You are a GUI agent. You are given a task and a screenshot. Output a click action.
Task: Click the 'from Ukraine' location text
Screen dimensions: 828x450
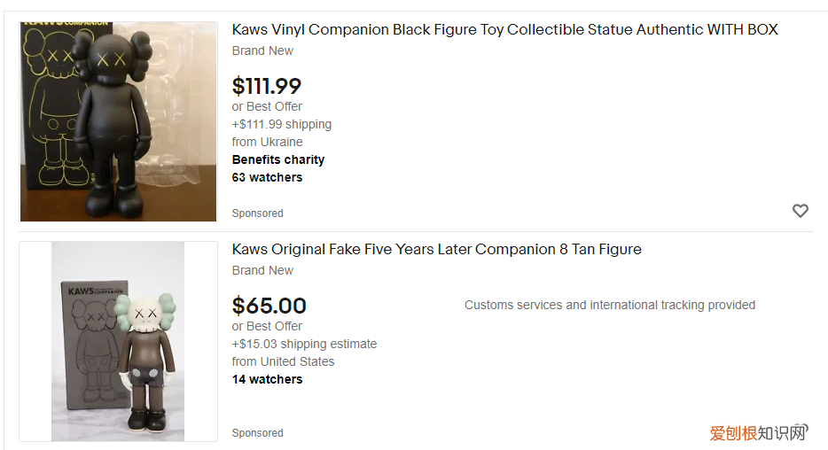[x=267, y=142]
